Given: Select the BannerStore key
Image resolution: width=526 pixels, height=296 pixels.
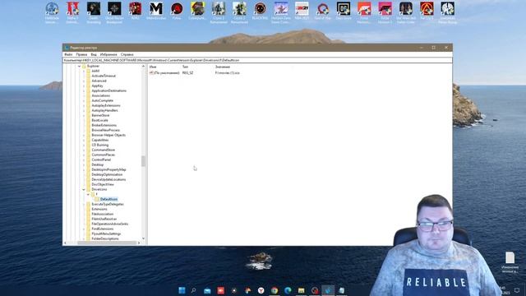Looking at the screenshot, I should [100, 115].
